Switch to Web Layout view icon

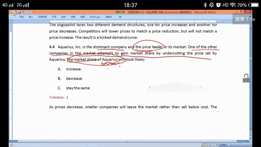pyautogui.click(x=210, y=145)
